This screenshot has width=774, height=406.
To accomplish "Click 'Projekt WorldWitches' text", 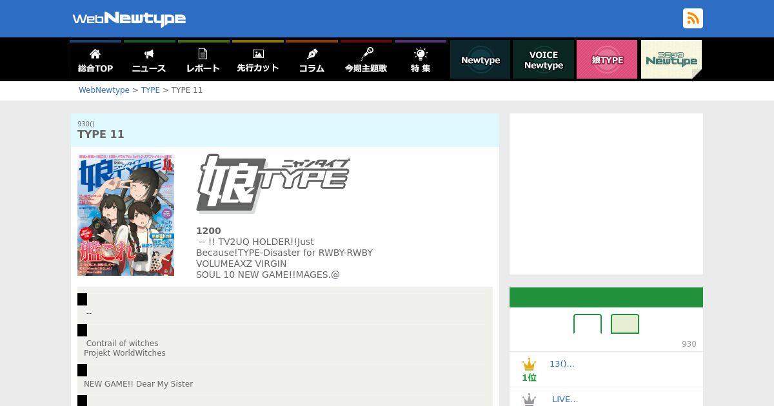I will coord(124,353).
